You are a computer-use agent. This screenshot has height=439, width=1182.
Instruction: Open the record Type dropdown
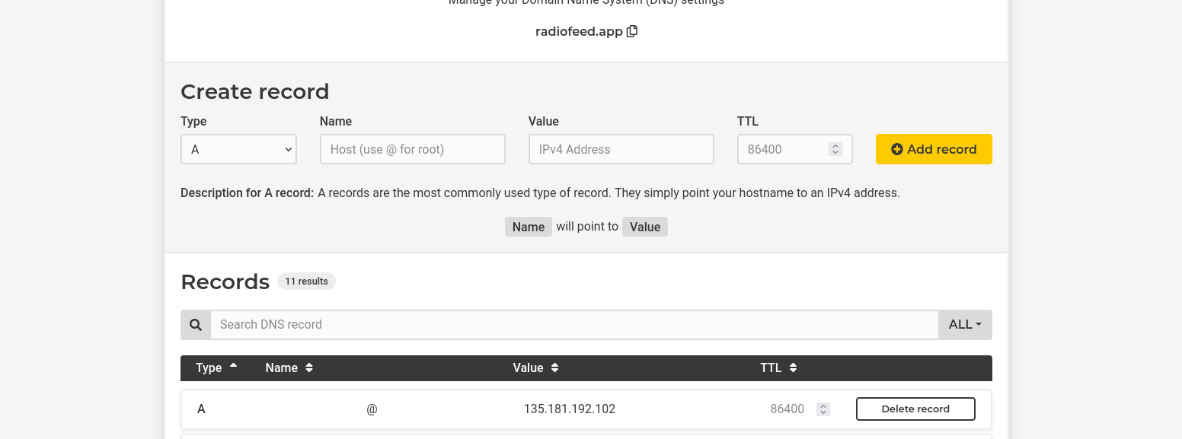click(238, 149)
